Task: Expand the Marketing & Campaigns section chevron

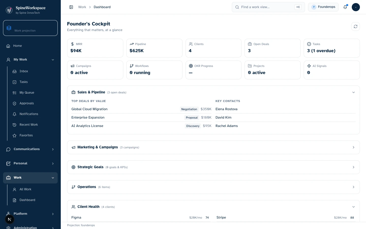Action: [x=354, y=147]
